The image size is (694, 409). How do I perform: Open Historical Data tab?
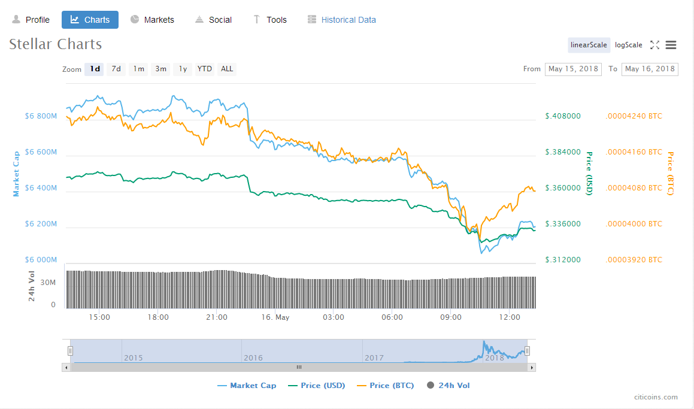[342, 20]
